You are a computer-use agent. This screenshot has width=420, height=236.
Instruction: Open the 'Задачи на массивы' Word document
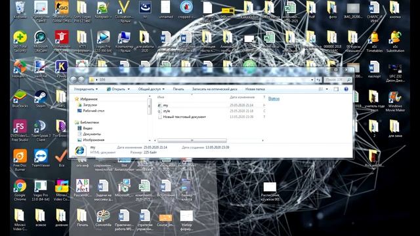point(103,190)
